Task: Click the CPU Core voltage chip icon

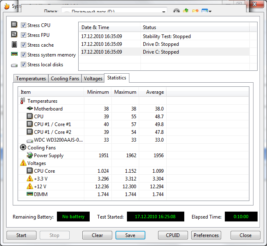Action: 30,171
